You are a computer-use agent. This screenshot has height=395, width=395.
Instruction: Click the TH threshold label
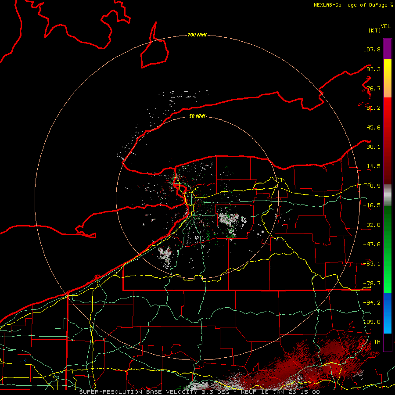coord(377,342)
